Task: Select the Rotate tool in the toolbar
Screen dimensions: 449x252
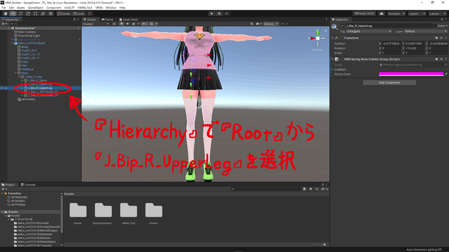Action: [x=21, y=13]
